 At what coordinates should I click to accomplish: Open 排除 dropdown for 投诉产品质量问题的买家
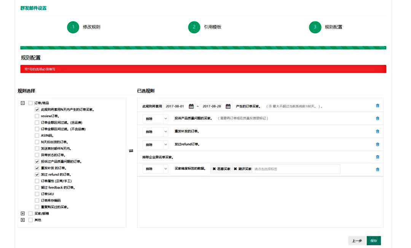coord(155,119)
